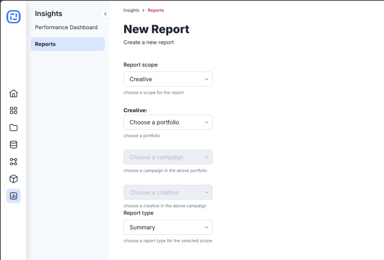Select the highlighted bar chart insights icon
Viewport: 384px width, 260px height.
(x=13, y=196)
